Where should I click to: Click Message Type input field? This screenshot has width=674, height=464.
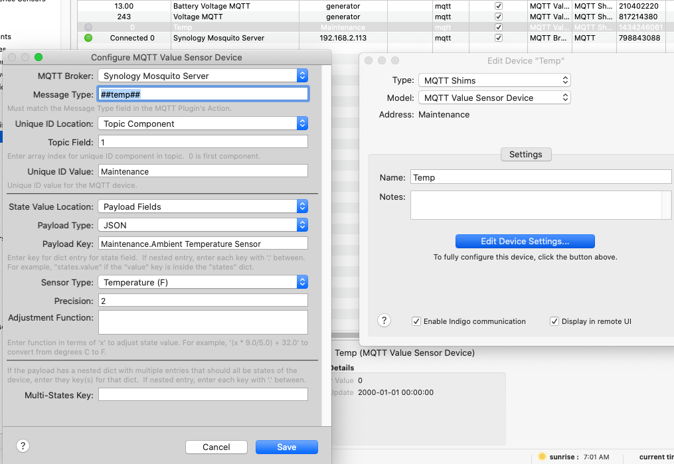[203, 94]
